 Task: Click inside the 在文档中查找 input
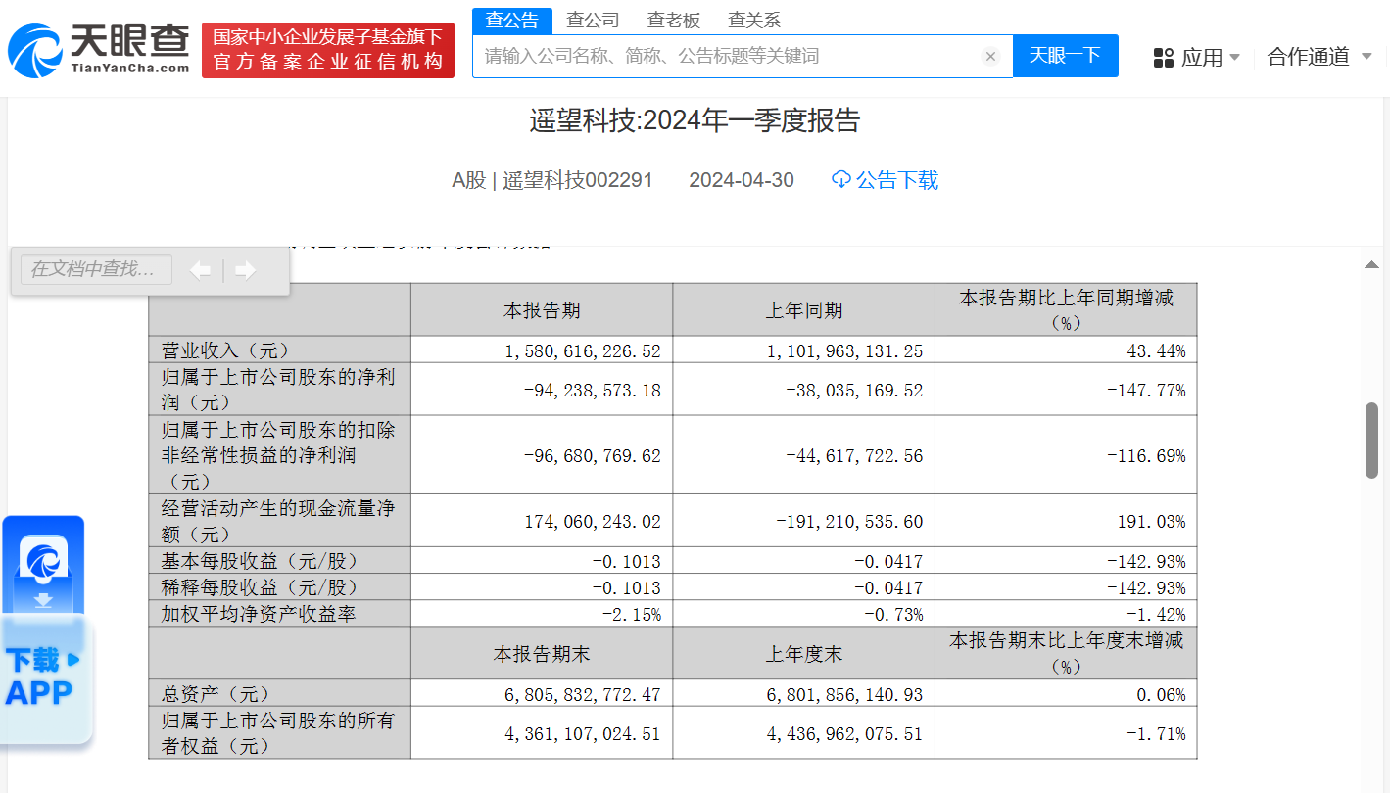coord(93,270)
